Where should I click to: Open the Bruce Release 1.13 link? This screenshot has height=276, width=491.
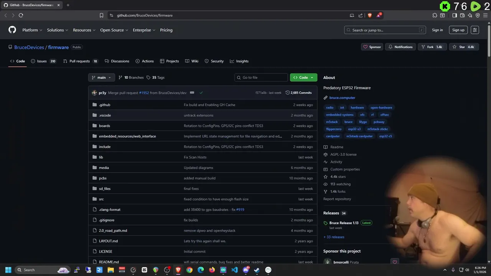click(x=344, y=223)
